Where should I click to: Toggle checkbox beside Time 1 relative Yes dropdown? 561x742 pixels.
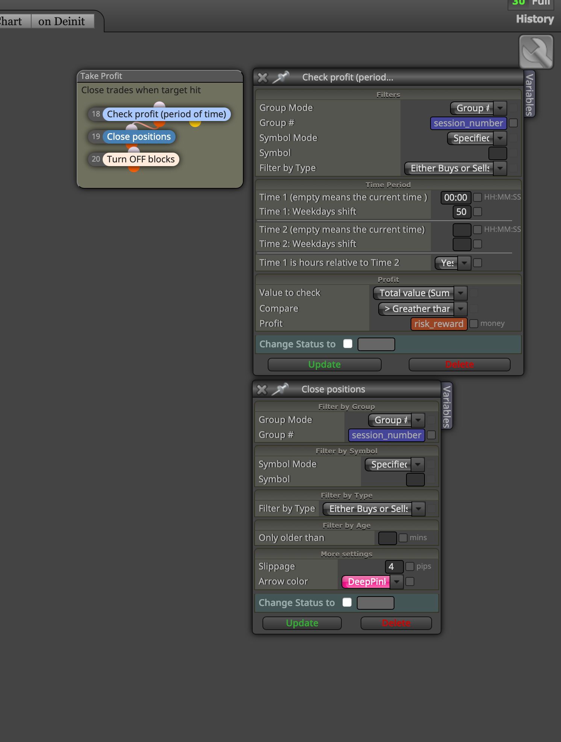pos(478,263)
